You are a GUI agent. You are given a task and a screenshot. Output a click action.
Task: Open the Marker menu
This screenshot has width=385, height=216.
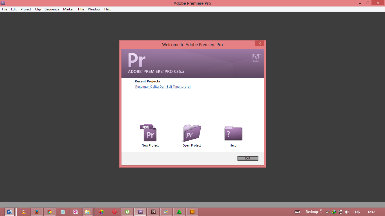pos(68,9)
